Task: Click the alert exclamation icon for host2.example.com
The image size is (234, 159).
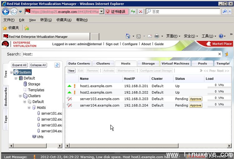Action: tap(75, 92)
